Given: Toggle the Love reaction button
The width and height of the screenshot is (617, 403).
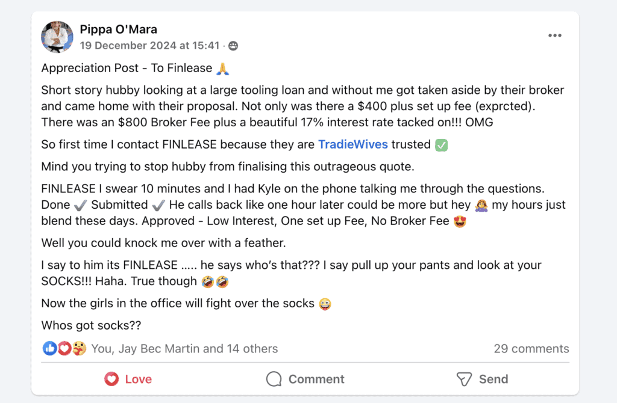Looking at the screenshot, I should coord(128,379).
